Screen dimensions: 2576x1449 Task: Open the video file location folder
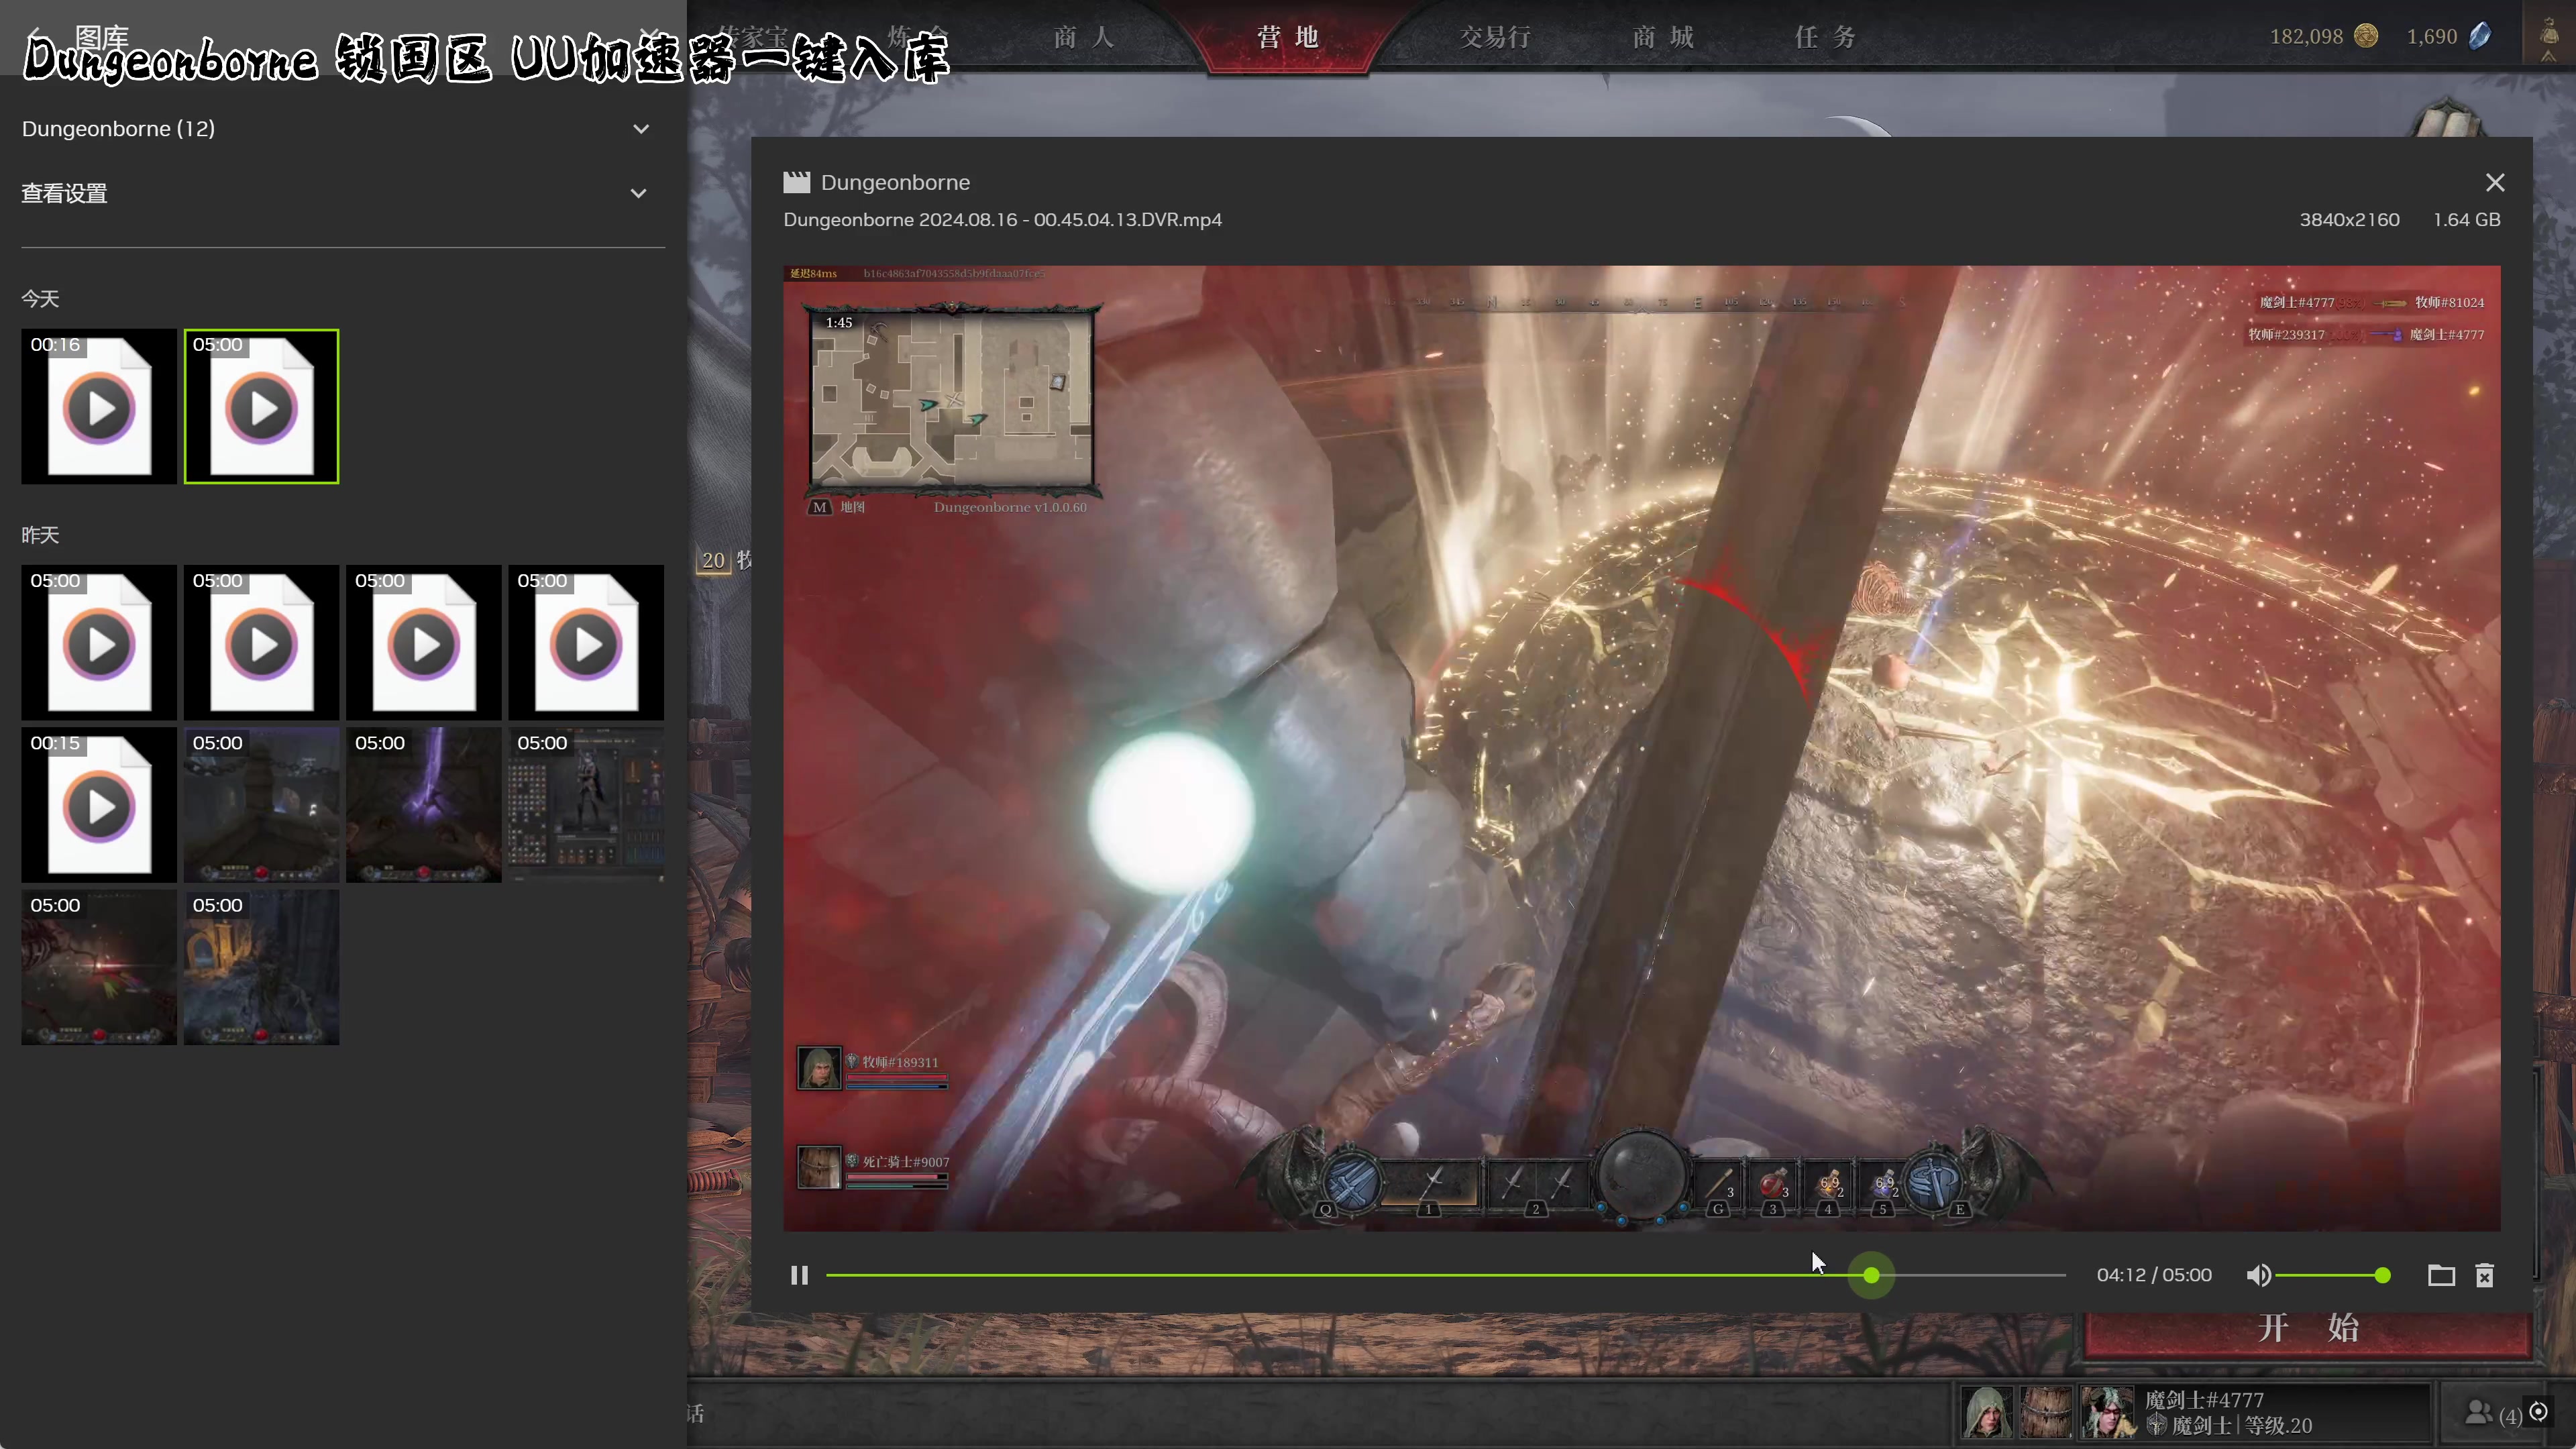coord(2441,1275)
